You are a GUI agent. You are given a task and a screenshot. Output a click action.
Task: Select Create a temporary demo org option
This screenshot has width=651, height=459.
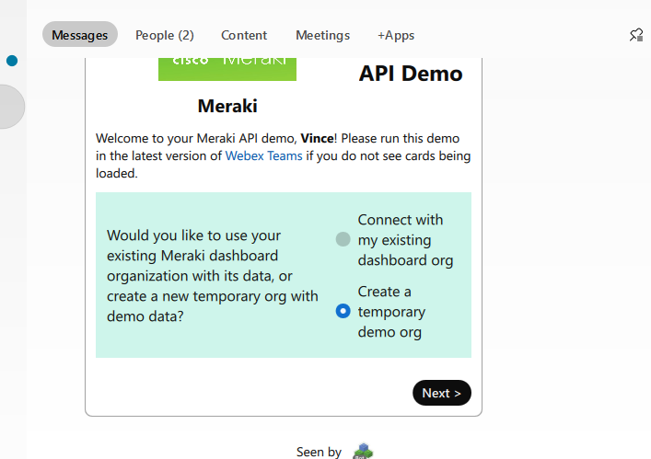[343, 311]
